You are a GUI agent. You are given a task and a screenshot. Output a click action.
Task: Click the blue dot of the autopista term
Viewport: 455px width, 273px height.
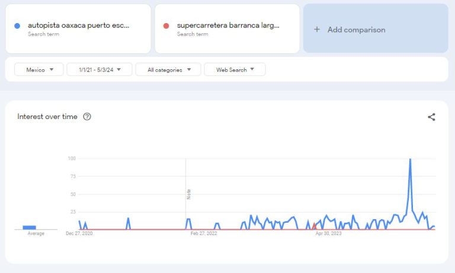17,26
